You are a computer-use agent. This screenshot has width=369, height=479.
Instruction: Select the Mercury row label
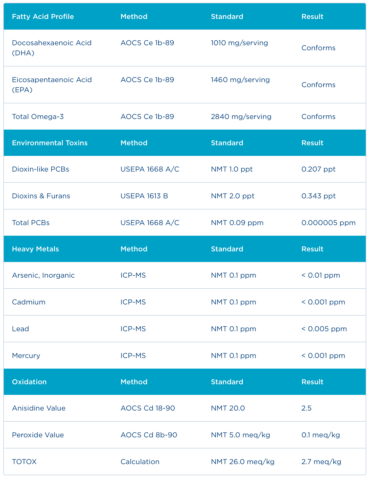tap(26, 356)
